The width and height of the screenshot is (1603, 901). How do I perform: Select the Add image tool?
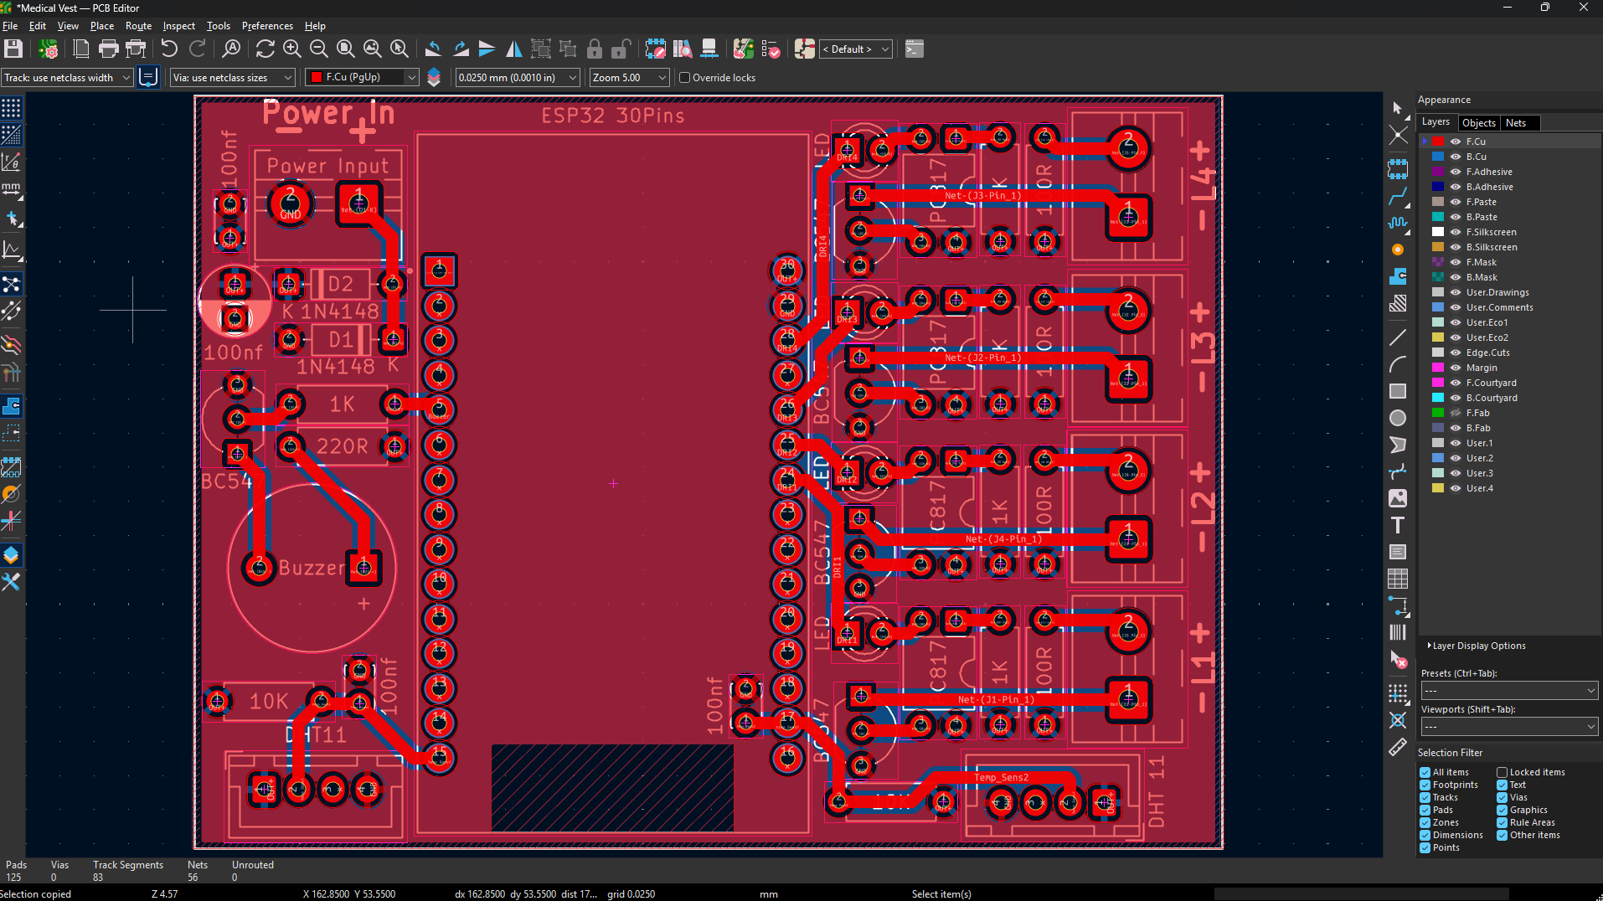pos(1397,498)
